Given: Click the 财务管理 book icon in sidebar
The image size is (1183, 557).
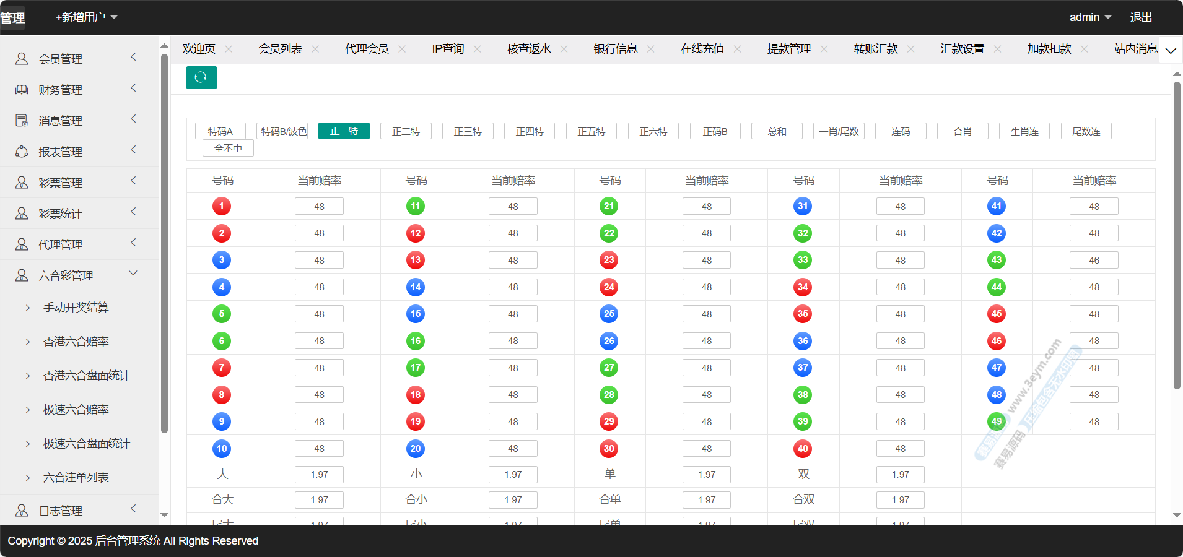Looking at the screenshot, I should [22, 90].
